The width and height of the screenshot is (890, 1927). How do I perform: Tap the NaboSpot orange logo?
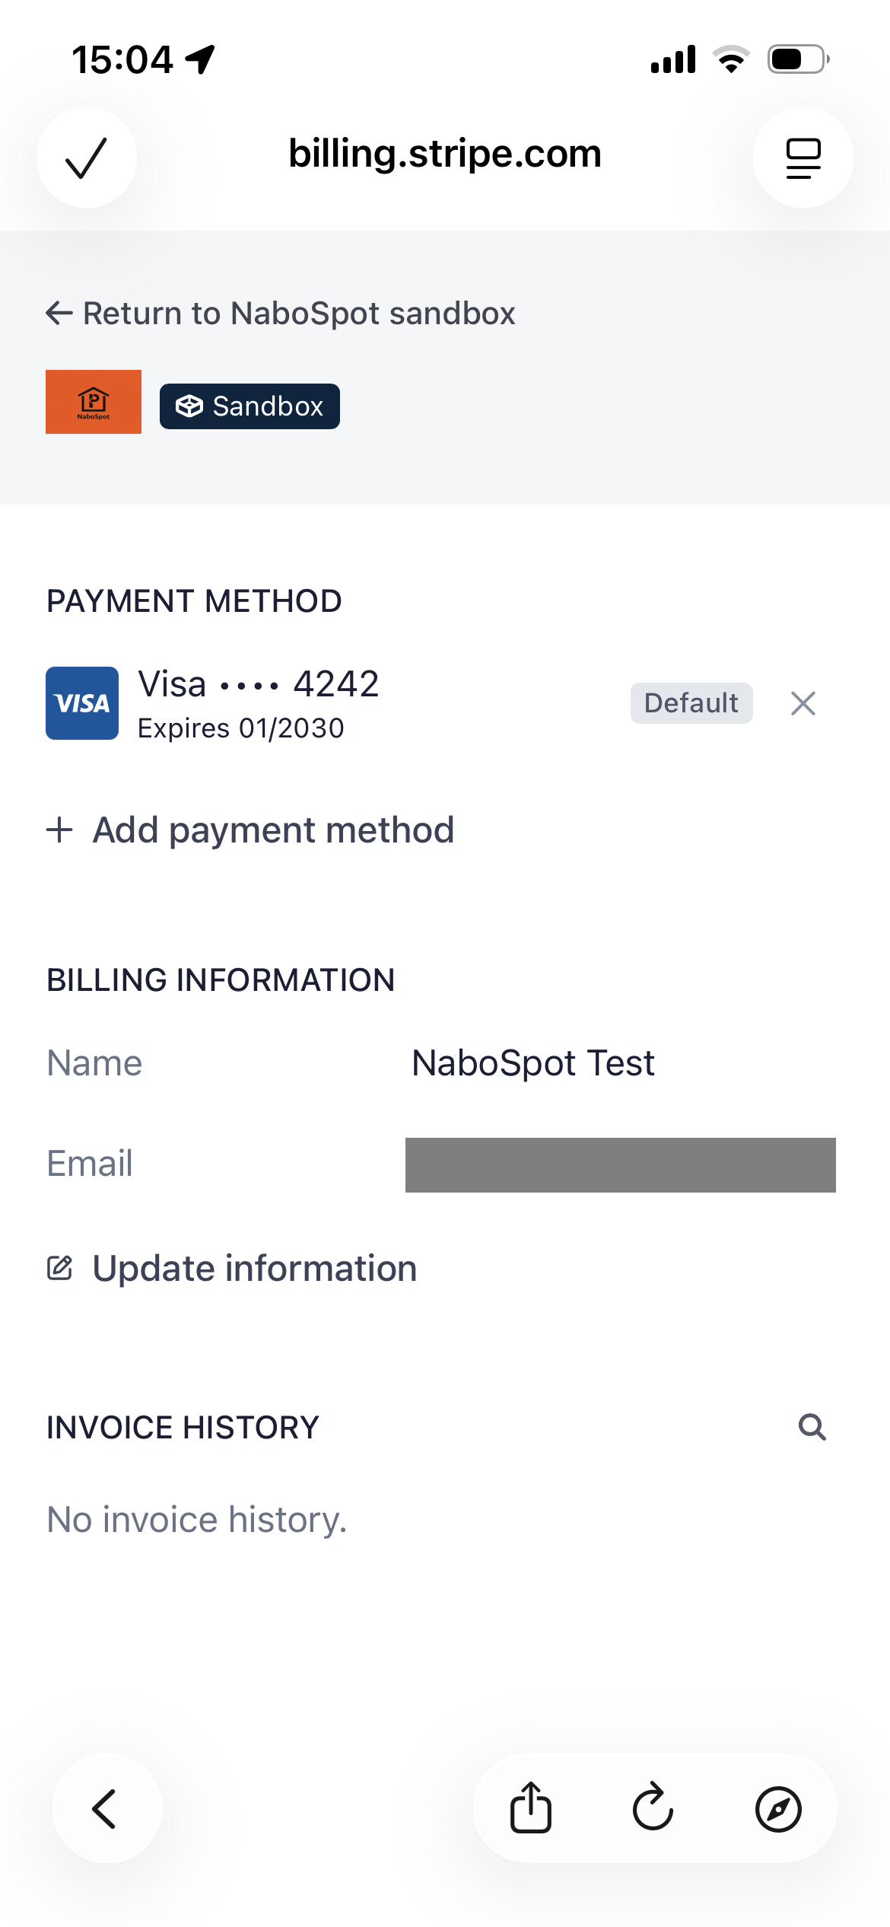point(94,402)
